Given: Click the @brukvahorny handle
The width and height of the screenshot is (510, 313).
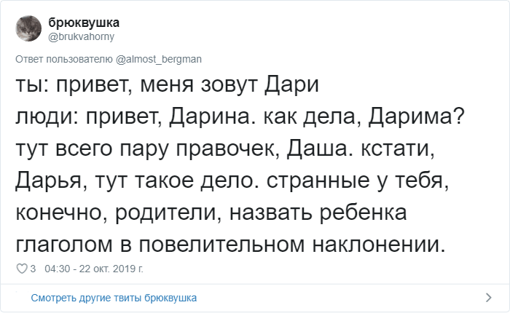Looking at the screenshot, I should tap(82, 36).
